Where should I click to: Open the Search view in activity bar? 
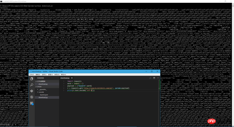(x=32, y=85)
